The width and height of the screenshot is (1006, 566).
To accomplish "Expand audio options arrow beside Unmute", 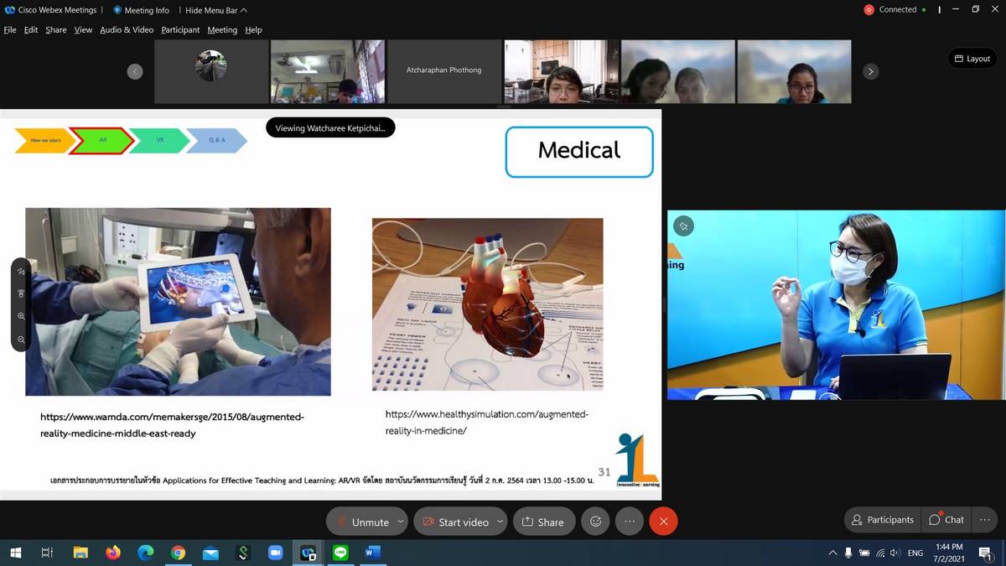I will (401, 522).
